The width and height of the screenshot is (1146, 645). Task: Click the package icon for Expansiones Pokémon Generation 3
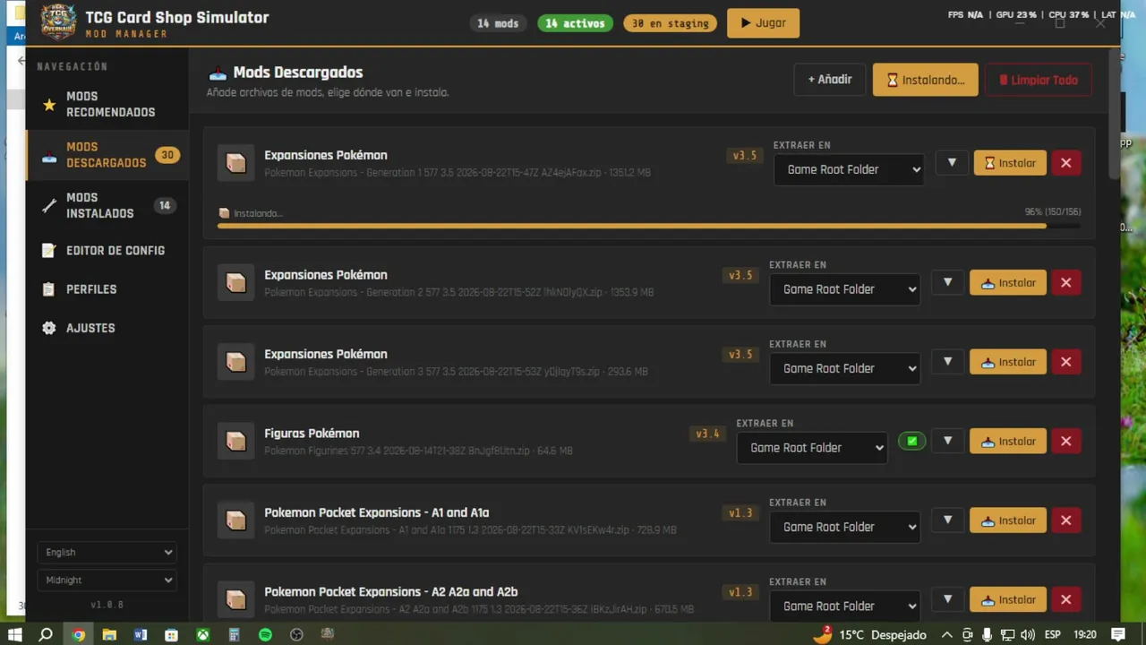[x=235, y=362]
